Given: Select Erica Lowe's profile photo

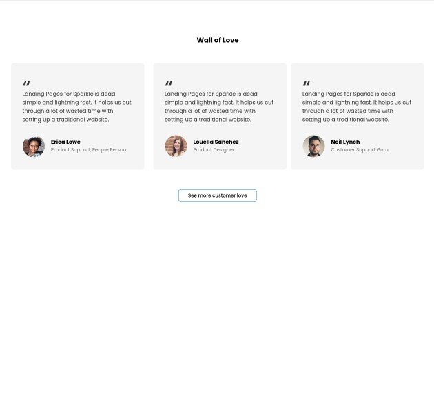Looking at the screenshot, I should point(34,147).
